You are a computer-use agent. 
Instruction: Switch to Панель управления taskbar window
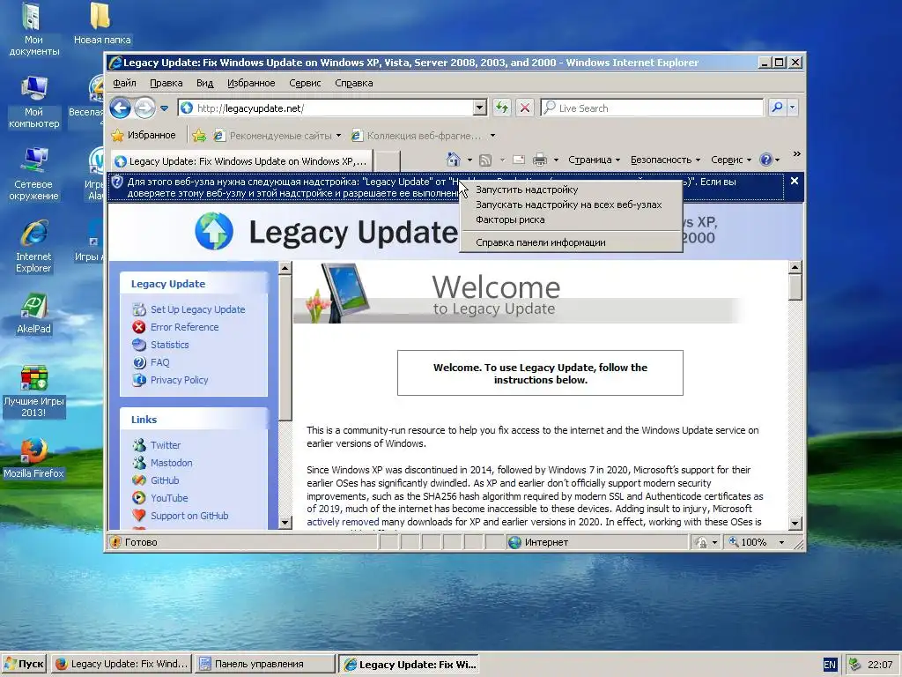[264, 664]
